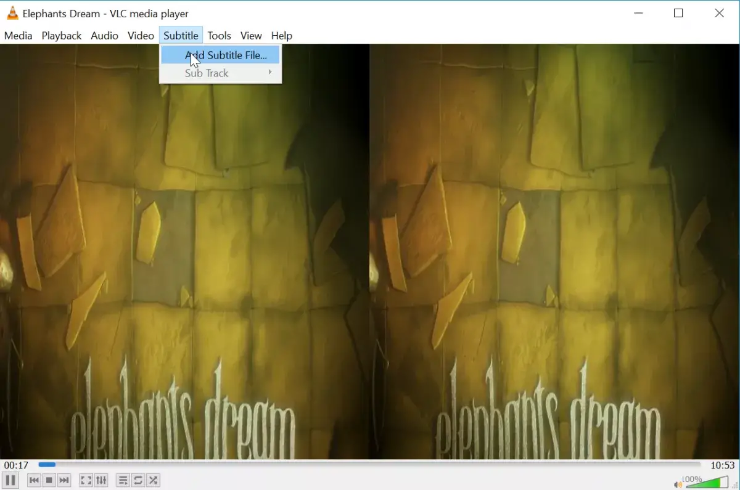Image resolution: width=740 pixels, height=490 pixels.
Task: Stop playback with the stop button
Action: (x=49, y=480)
